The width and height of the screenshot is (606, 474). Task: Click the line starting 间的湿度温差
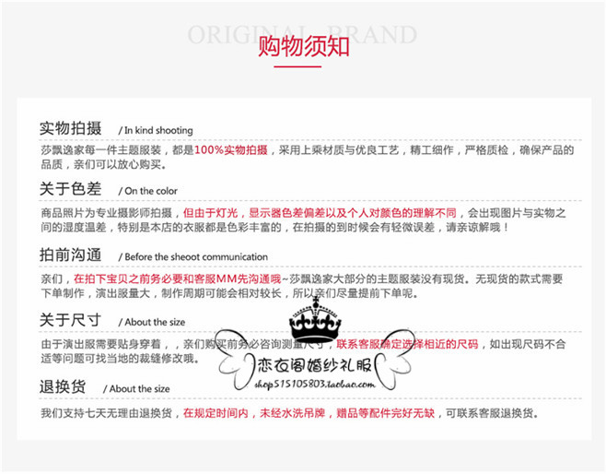click(274, 227)
